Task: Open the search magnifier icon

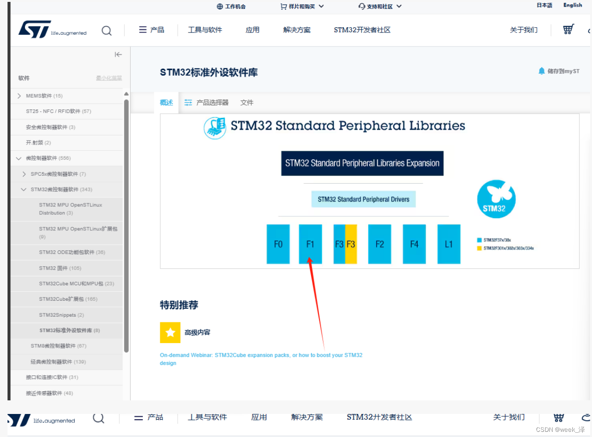Action: [107, 31]
